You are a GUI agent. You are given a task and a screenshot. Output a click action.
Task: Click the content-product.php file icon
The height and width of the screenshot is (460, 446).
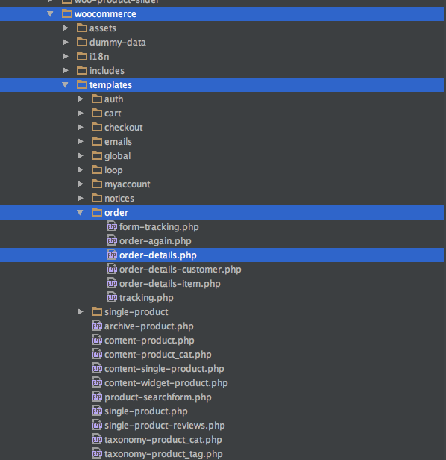point(97,340)
